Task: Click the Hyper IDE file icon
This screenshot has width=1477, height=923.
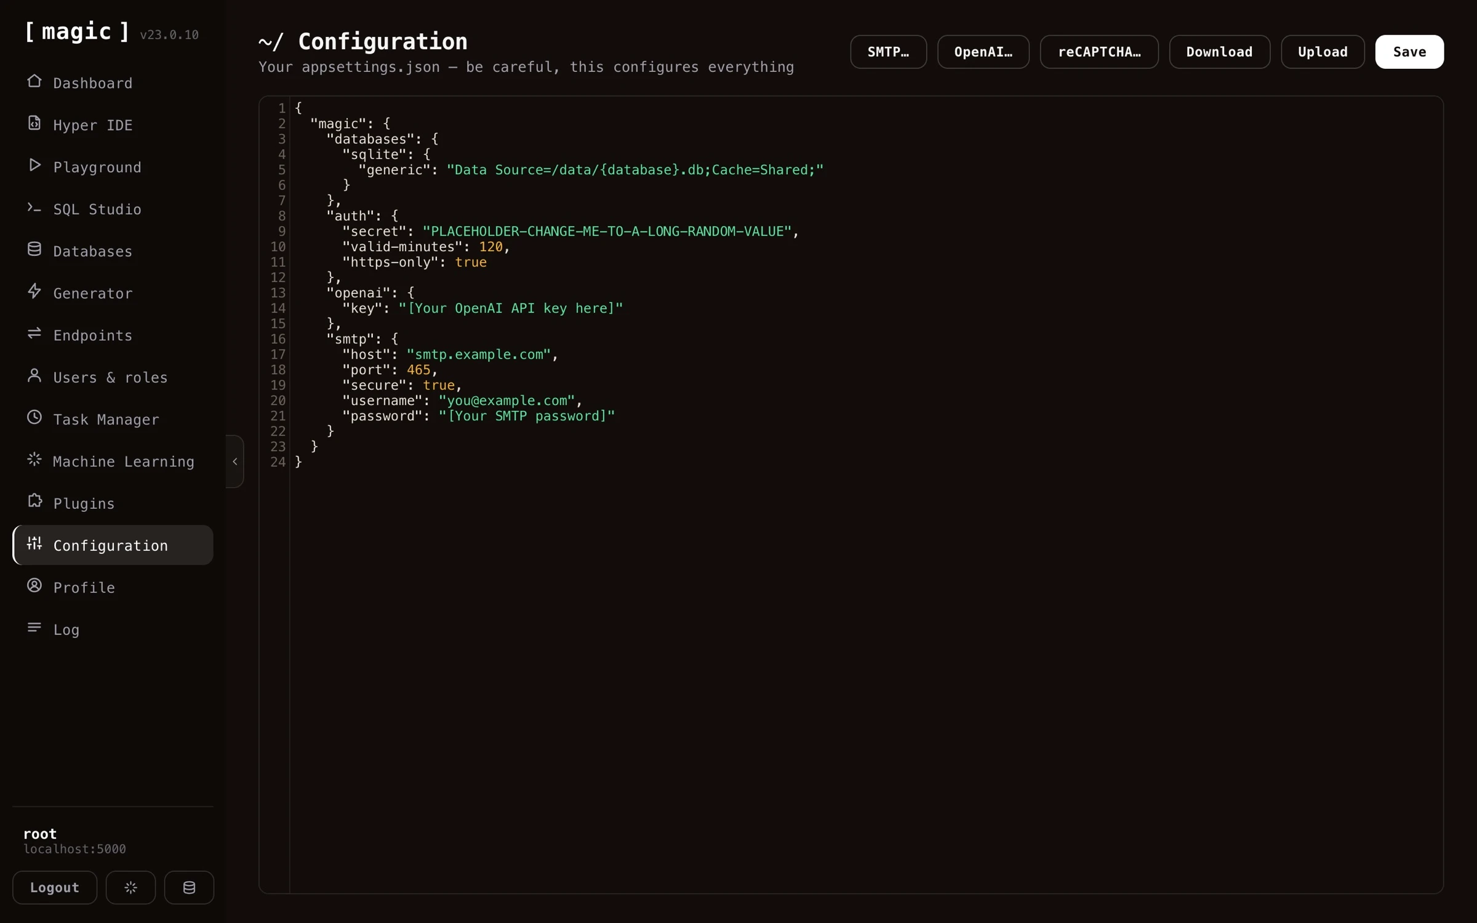Action: (x=34, y=123)
